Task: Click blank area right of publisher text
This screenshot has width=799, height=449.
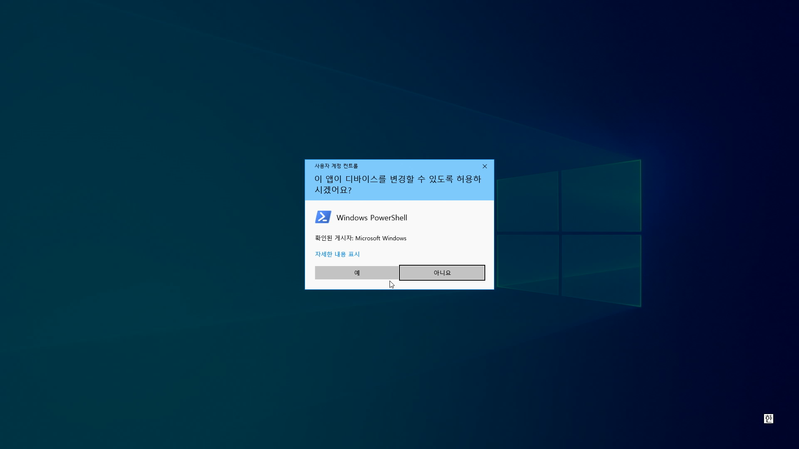Action: (447, 238)
